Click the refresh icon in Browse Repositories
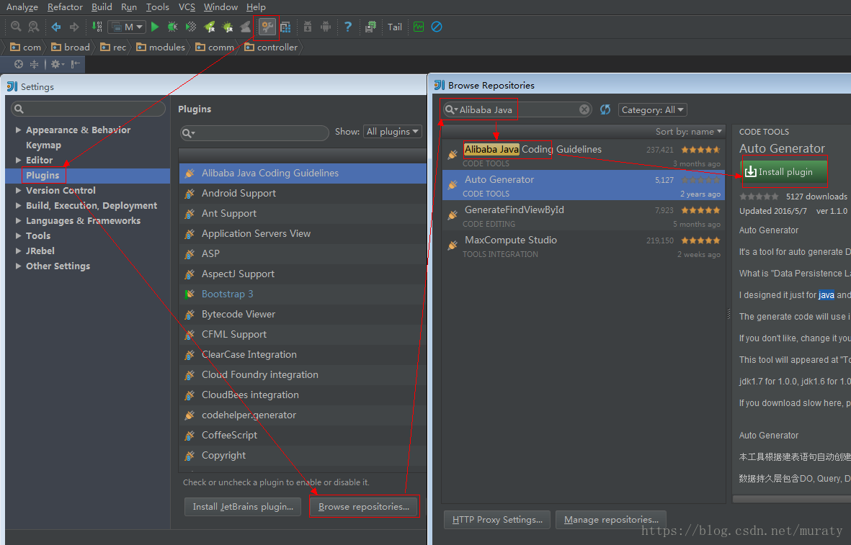 tap(605, 109)
